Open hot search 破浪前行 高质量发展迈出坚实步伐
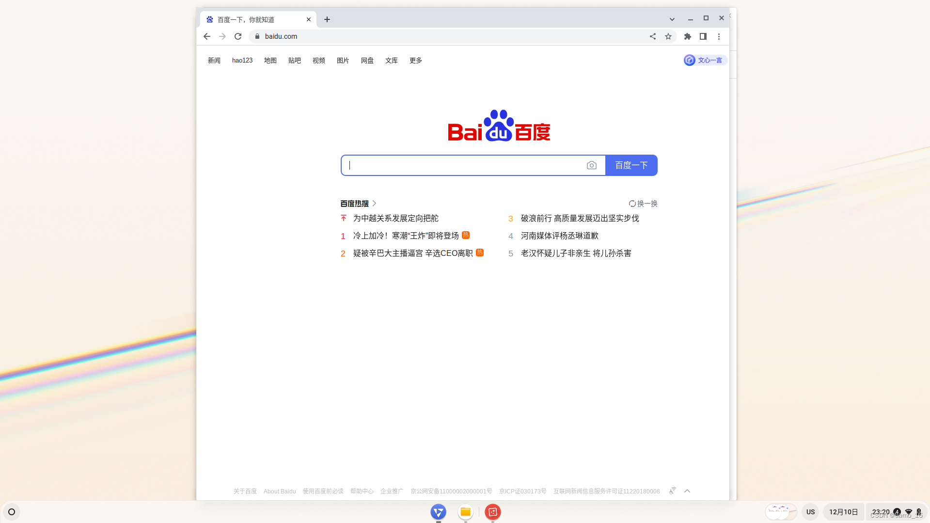Screen dimensions: 930x523 [x=580, y=219]
